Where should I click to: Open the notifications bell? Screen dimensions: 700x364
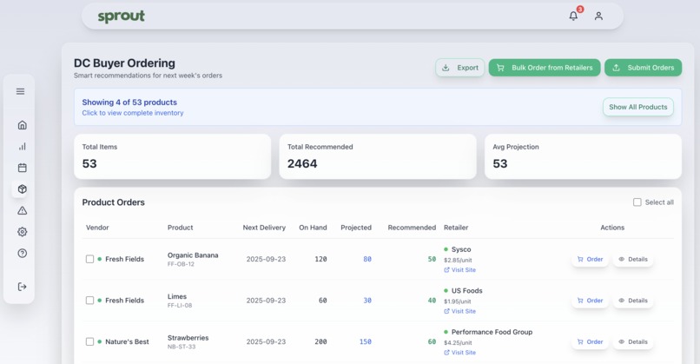tap(573, 17)
